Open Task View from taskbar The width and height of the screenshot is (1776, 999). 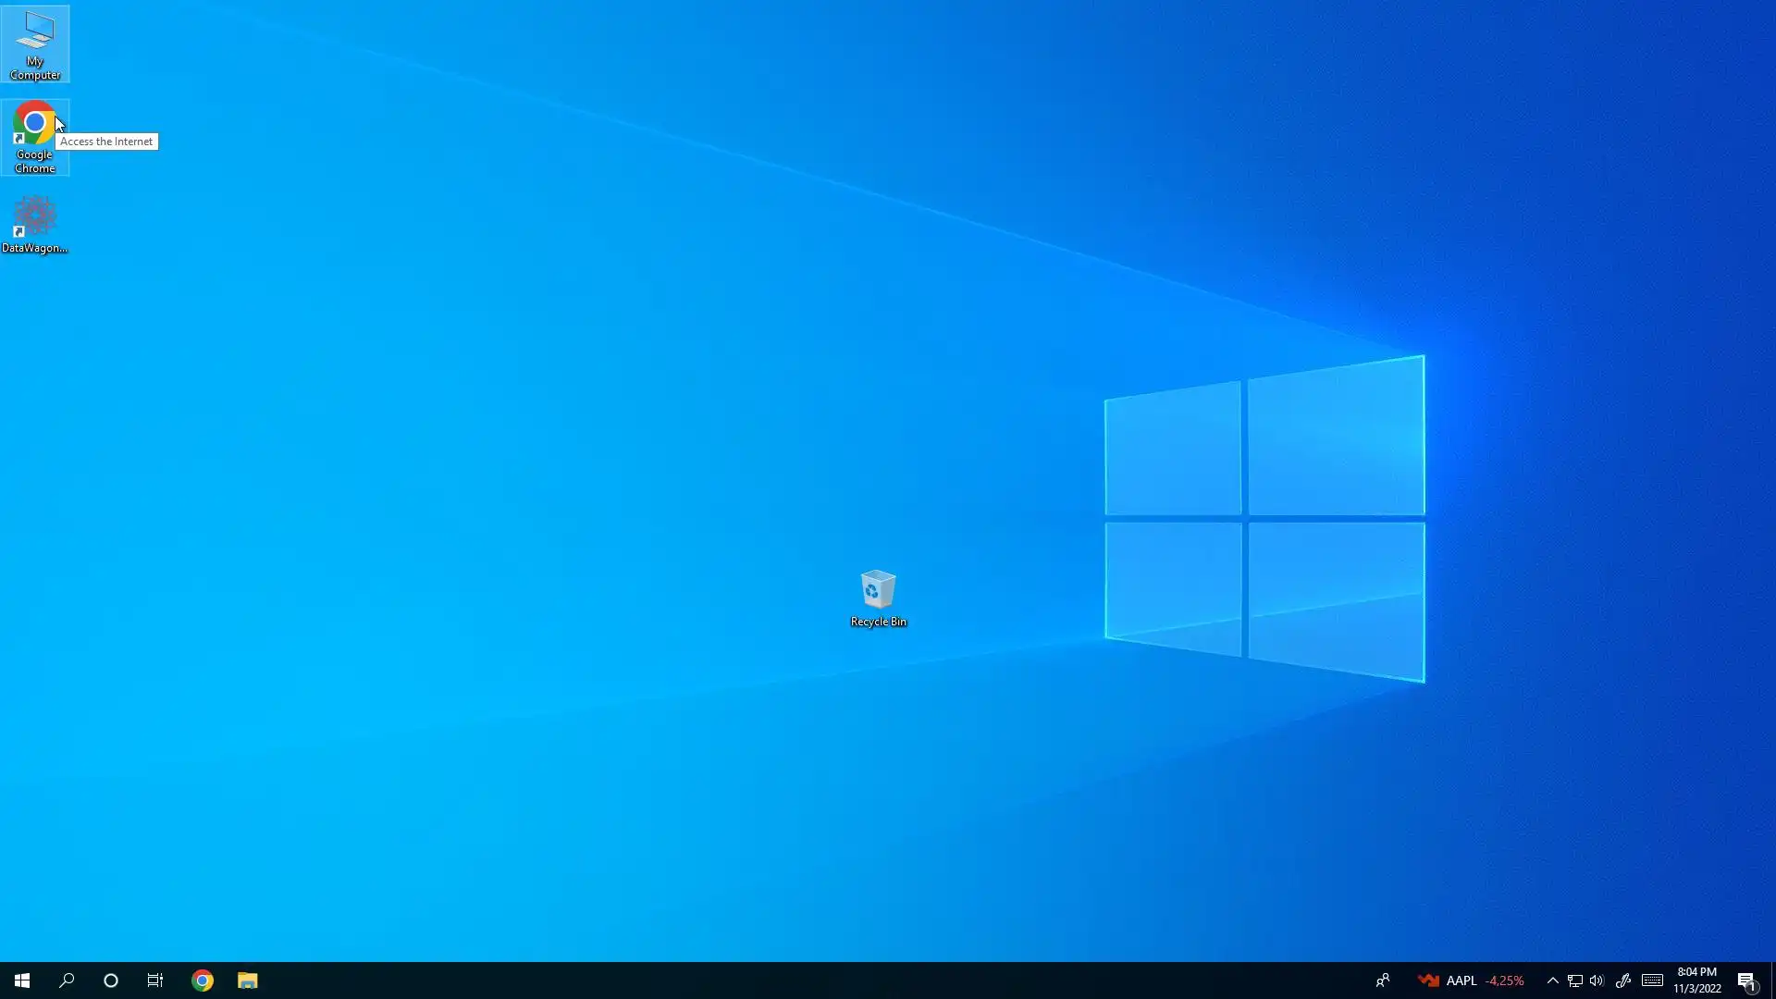click(x=155, y=980)
